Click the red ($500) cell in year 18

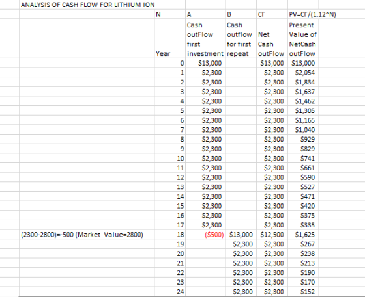coord(205,235)
